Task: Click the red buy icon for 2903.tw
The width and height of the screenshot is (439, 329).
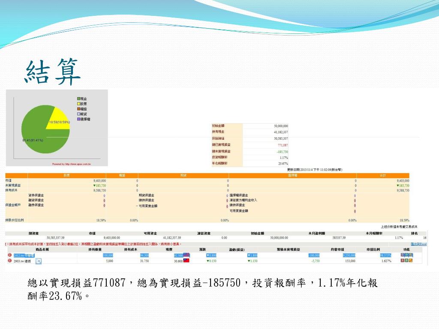Action: pos(402,260)
